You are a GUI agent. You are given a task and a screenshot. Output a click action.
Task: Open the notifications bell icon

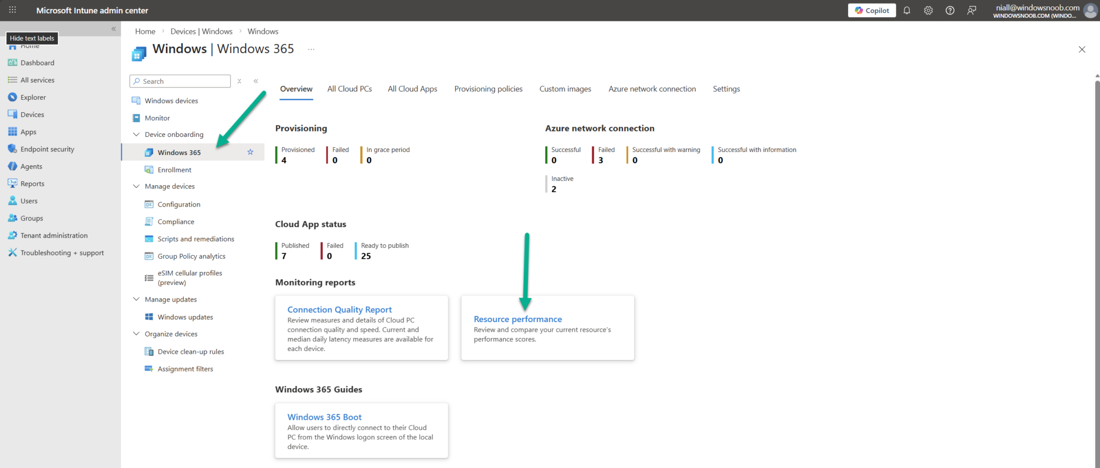click(x=907, y=10)
